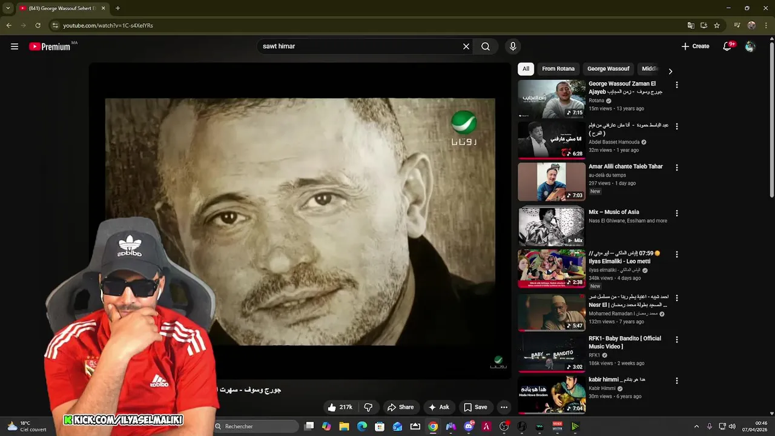This screenshot has height=436, width=775.
Task: Select the From Rotana chip
Action: tap(558, 69)
